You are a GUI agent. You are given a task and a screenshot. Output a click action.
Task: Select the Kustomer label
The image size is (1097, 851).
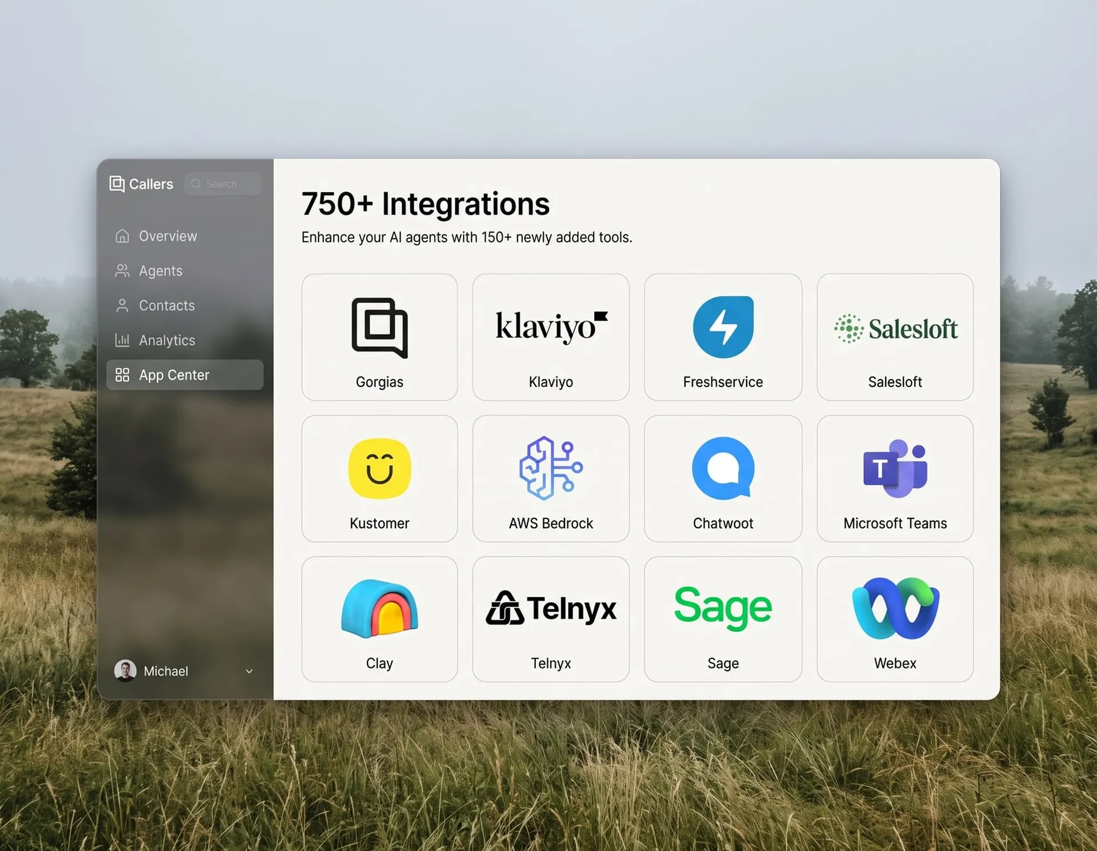coord(379,523)
